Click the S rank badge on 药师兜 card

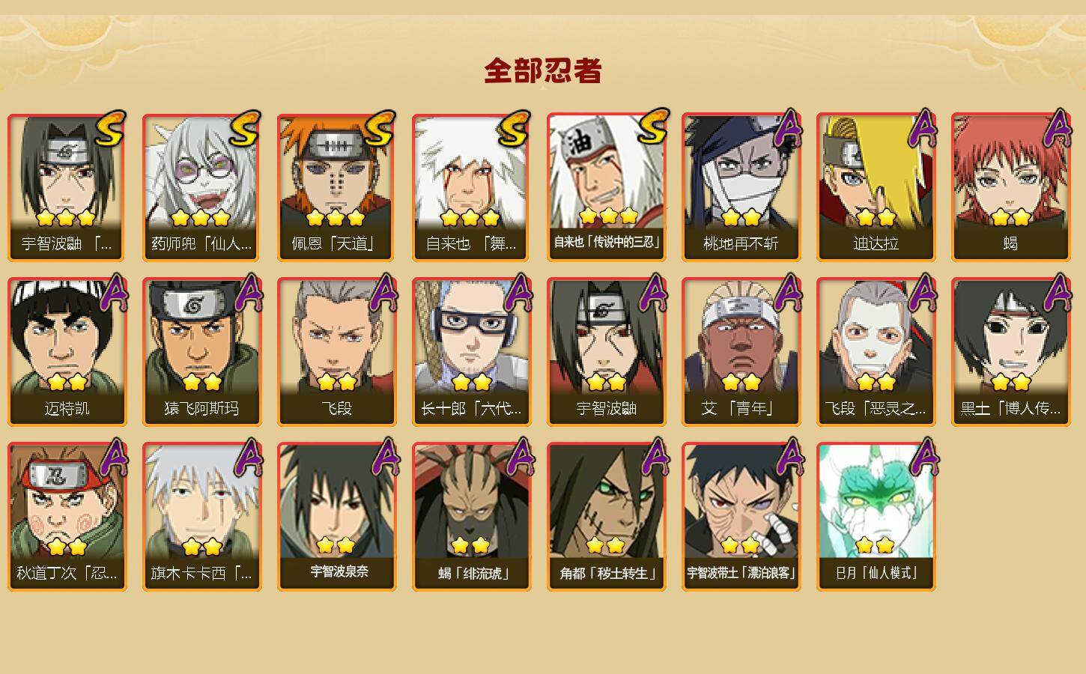[245, 130]
